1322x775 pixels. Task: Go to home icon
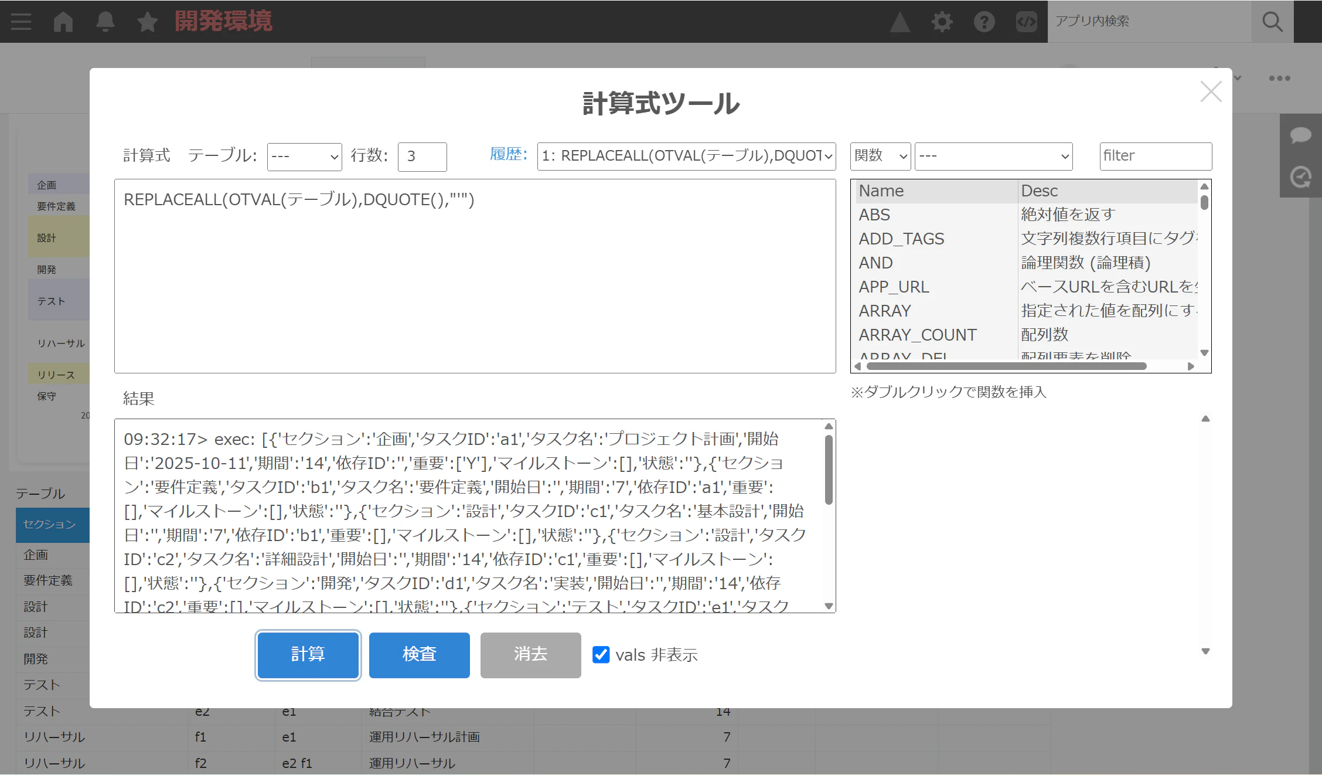pyautogui.click(x=63, y=22)
